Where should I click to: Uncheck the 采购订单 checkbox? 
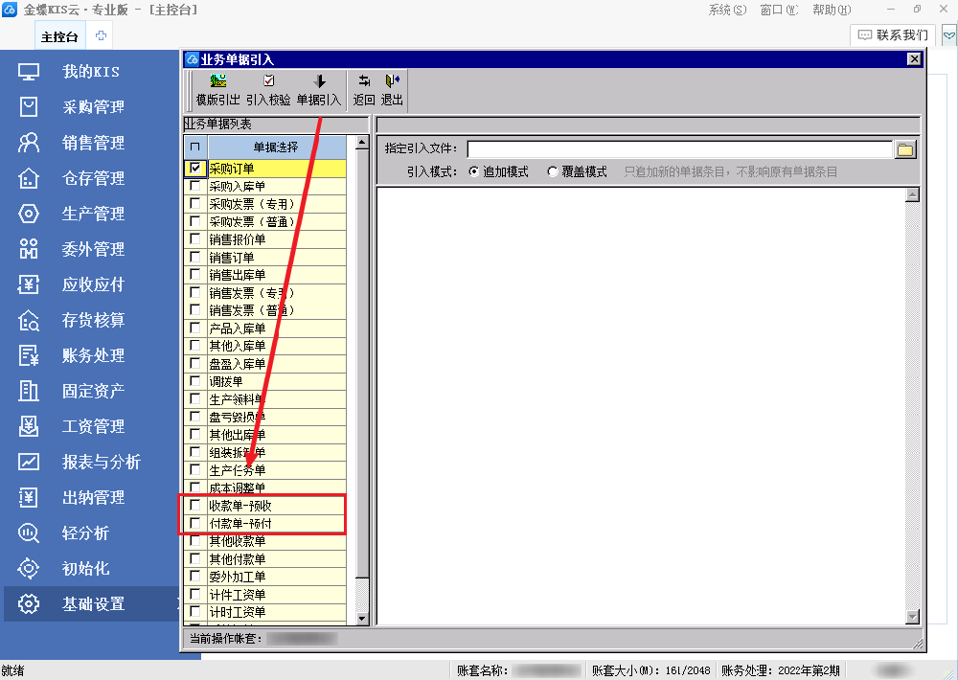pyautogui.click(x=194, y=168)
